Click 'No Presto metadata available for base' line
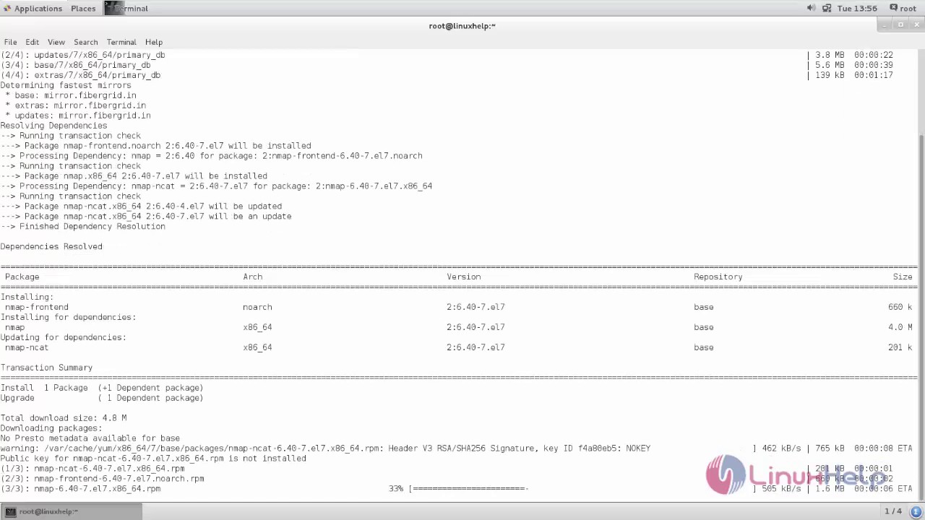 [x=90, y=438]
